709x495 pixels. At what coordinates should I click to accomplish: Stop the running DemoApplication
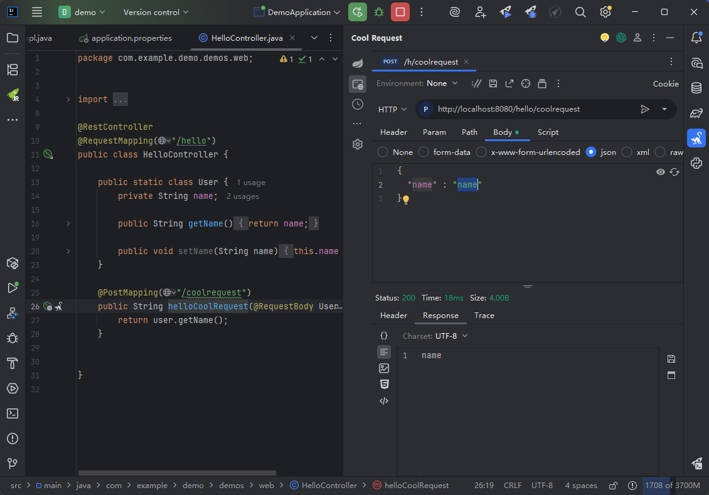[x=400, y=12]
